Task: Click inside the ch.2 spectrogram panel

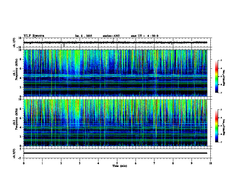Action: pyautogui.click(x=116, y=123)
